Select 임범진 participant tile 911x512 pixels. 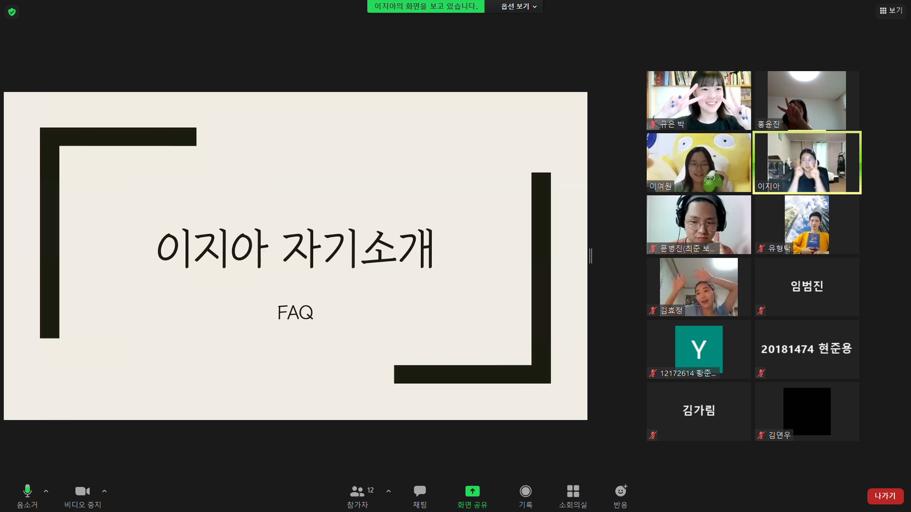click(807, 287)
